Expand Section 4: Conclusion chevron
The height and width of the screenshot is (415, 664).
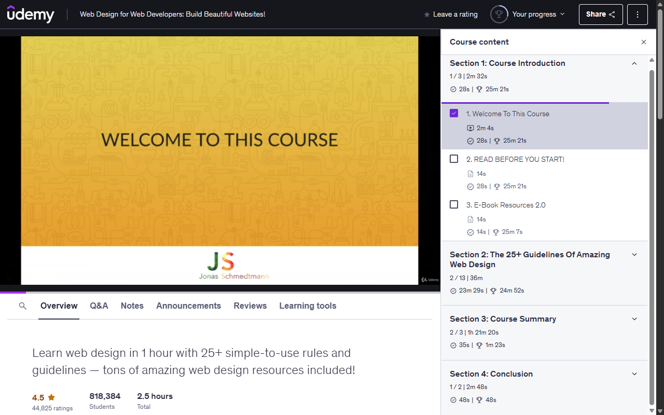[x=634, y=374]
